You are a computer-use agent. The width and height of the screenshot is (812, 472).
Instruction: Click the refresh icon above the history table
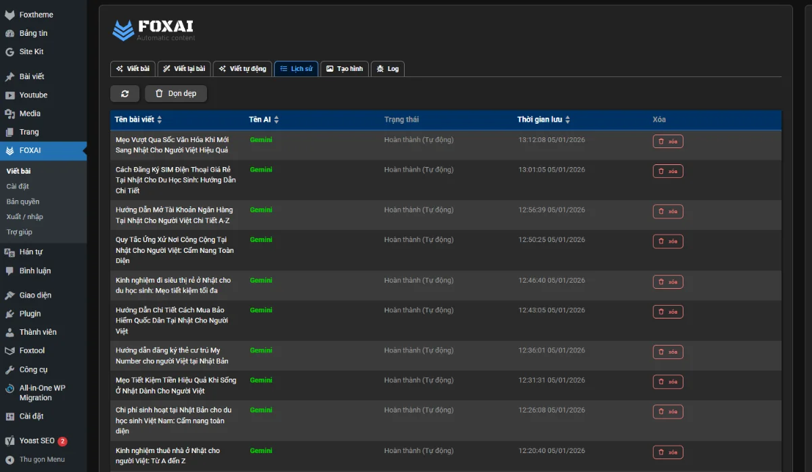click(125, 93)
